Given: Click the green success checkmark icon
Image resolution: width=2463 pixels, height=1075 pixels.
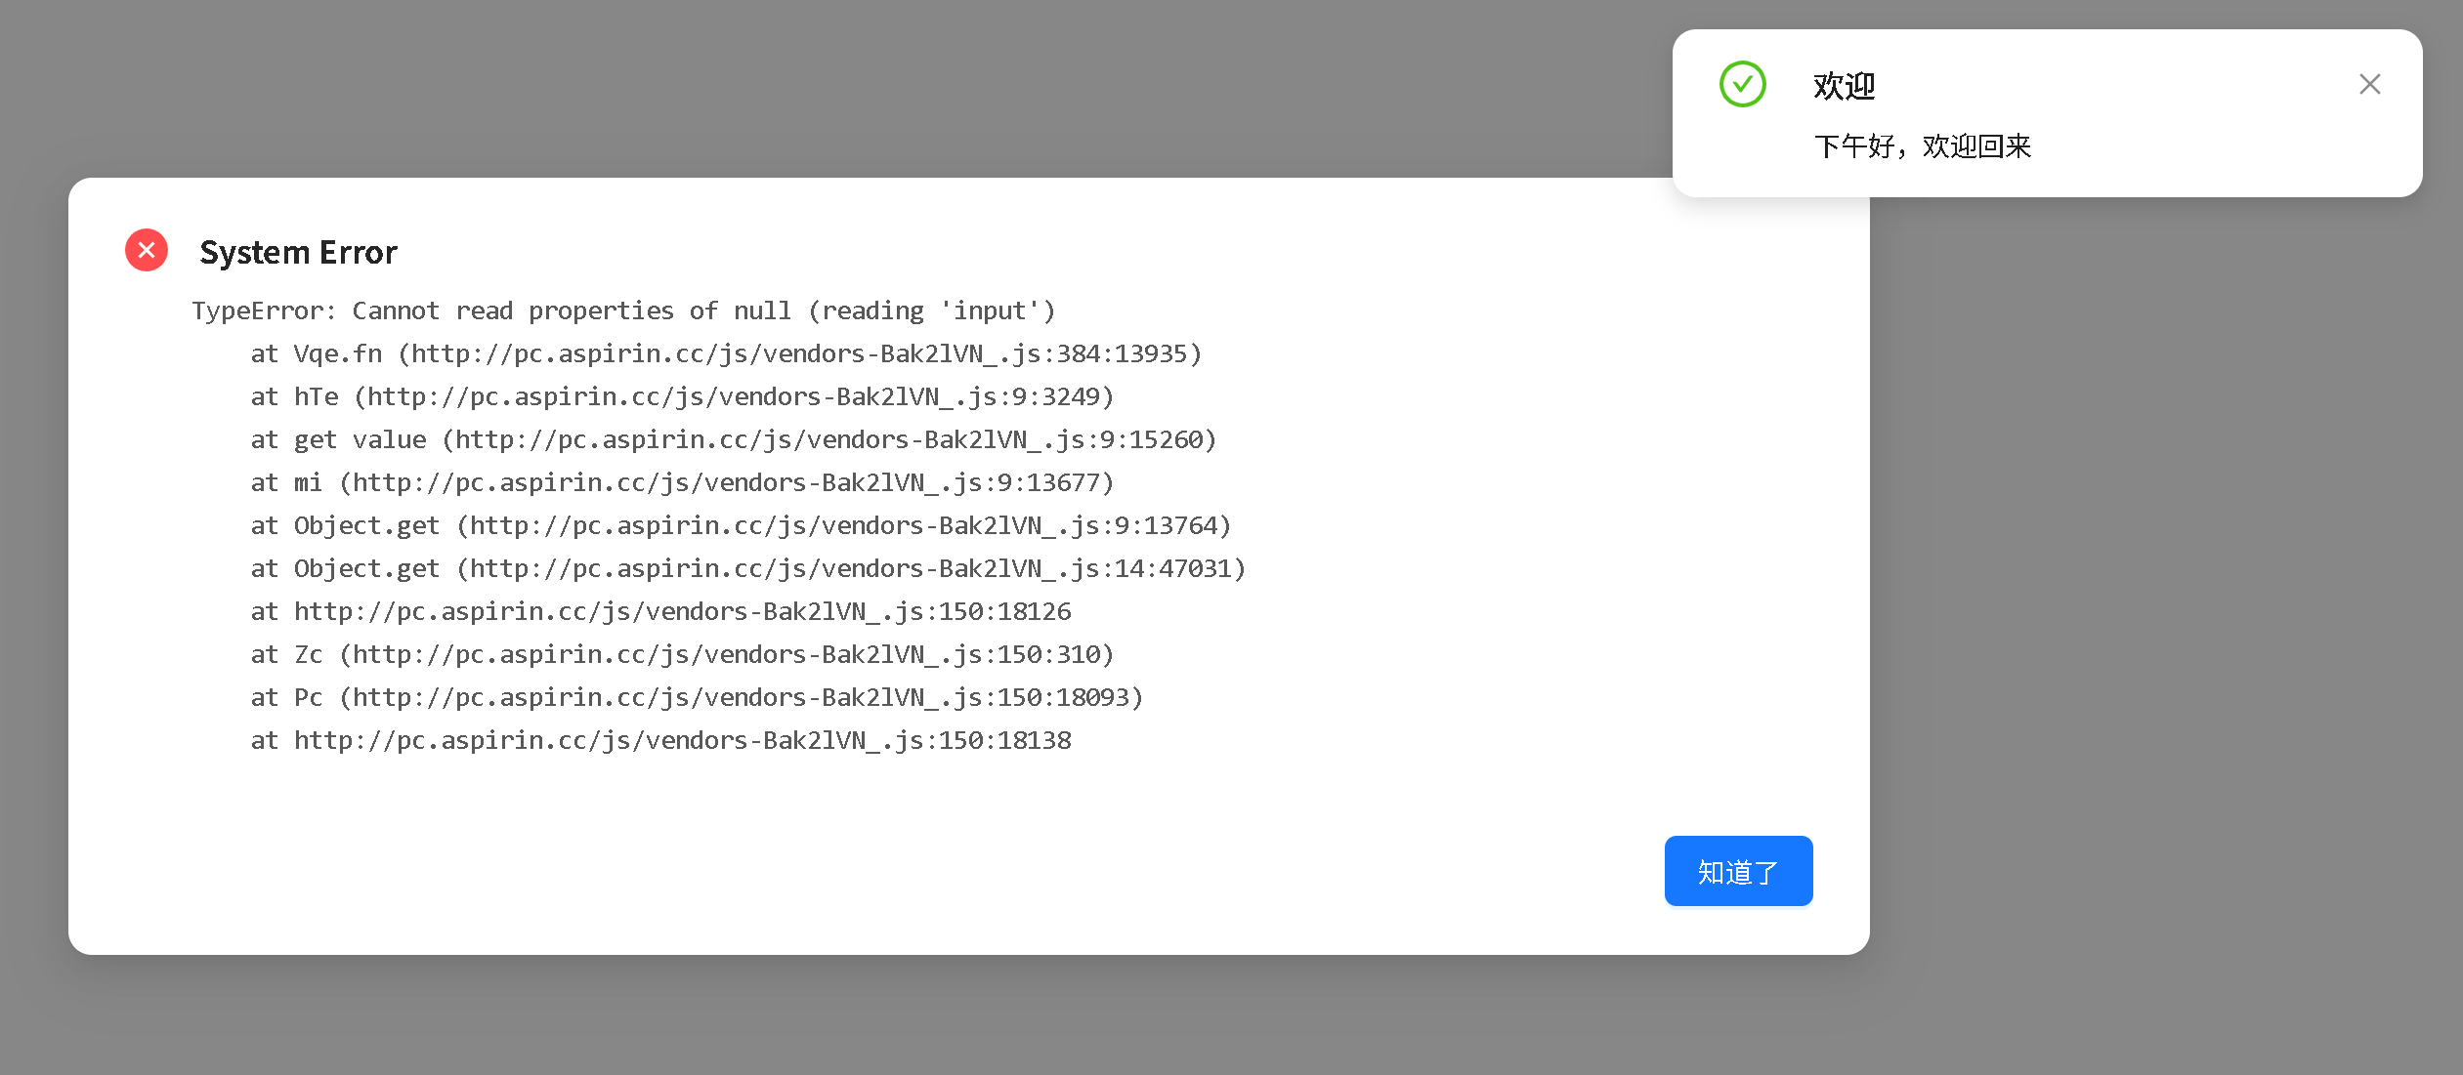Looking at the screenshot, I should click(x=1743, y=85).
